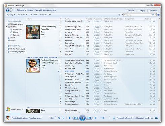Click the Fear & Loathing now-playing title text
165x126 pixels.
[x=27, y=118]
